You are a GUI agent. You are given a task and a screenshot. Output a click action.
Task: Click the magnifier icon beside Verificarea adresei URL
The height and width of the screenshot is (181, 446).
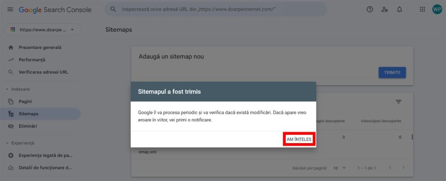tap(11, 72)
